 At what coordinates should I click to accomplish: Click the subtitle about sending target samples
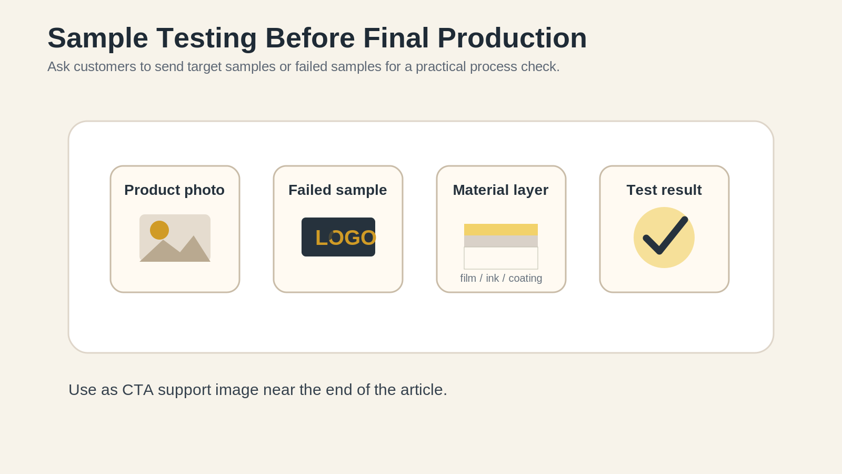(x=304, y=67)
